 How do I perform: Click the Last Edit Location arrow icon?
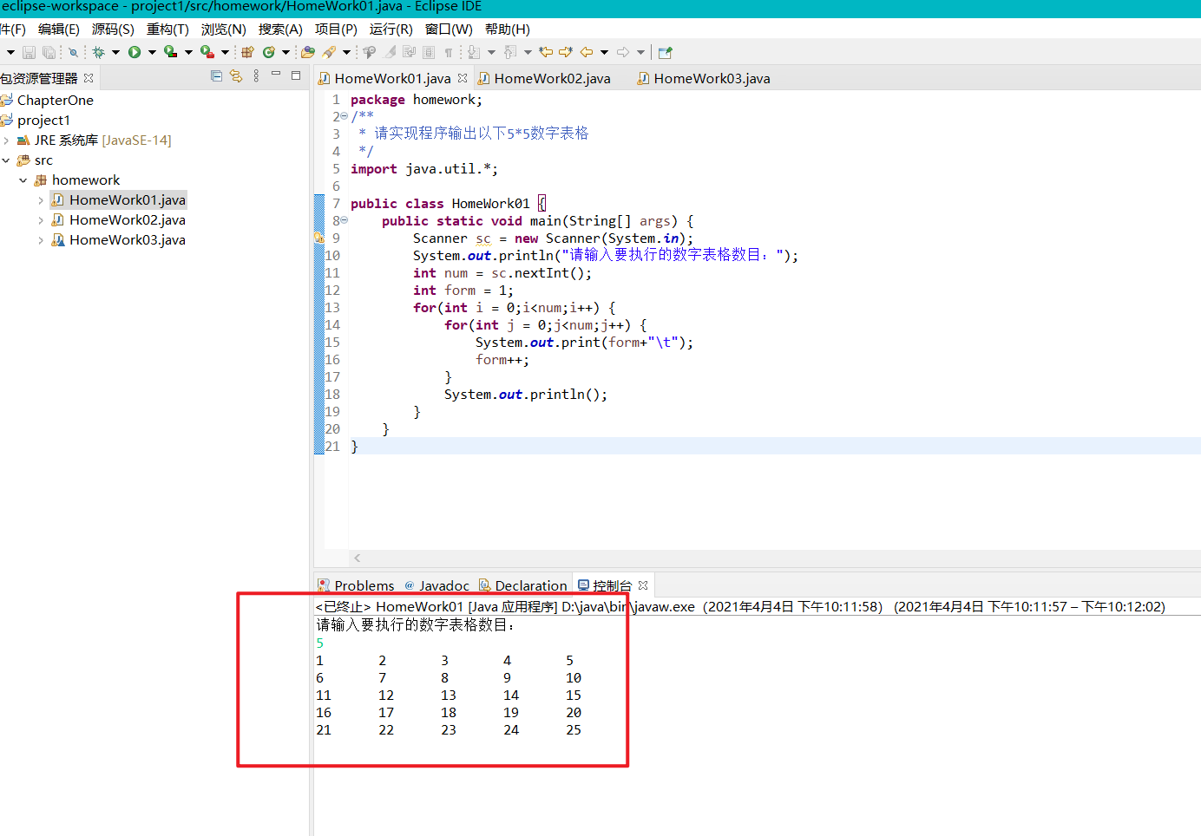[546, 52]
